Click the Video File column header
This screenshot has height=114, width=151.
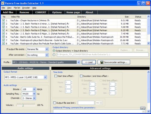tap(42, 17)
